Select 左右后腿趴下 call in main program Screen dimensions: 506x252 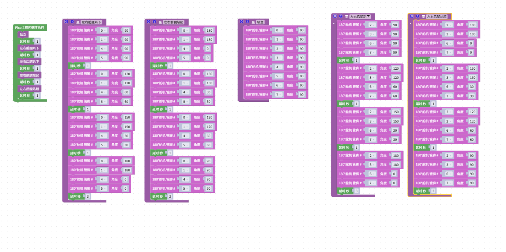coord(29,62)
